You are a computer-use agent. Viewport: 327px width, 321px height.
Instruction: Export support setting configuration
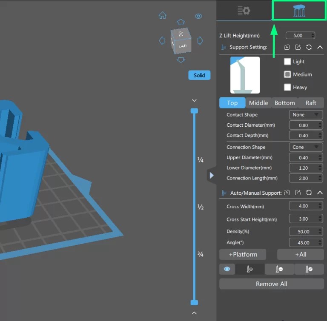tap(298, 47)
